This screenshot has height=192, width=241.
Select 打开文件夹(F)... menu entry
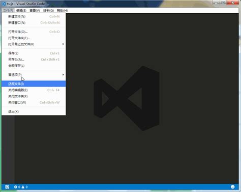click(x=34, y=38)
